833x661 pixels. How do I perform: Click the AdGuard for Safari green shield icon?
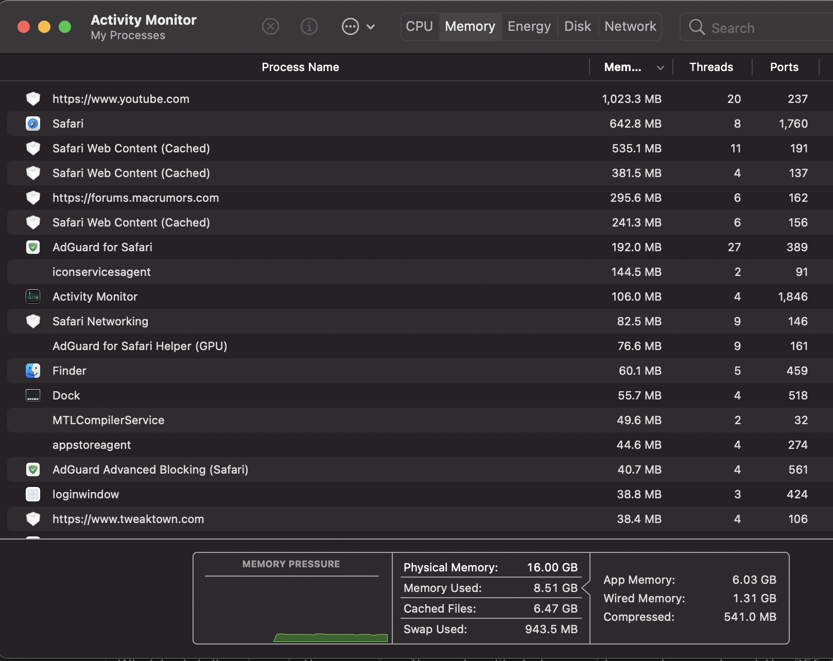pyautogui.click(x=33, y=247)
